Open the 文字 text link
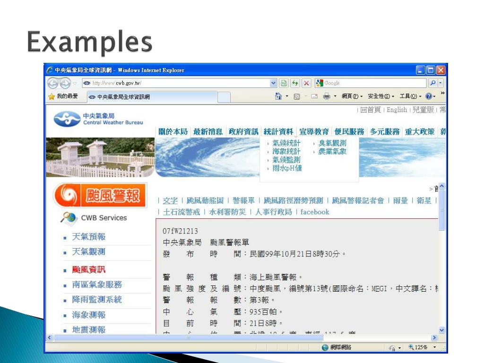This screenshot has height=363, width=484. coord(170,200)
